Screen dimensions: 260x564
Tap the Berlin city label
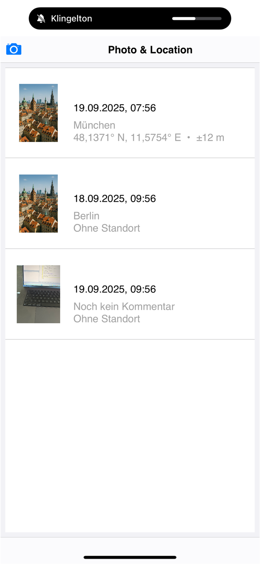click(86, 216)
